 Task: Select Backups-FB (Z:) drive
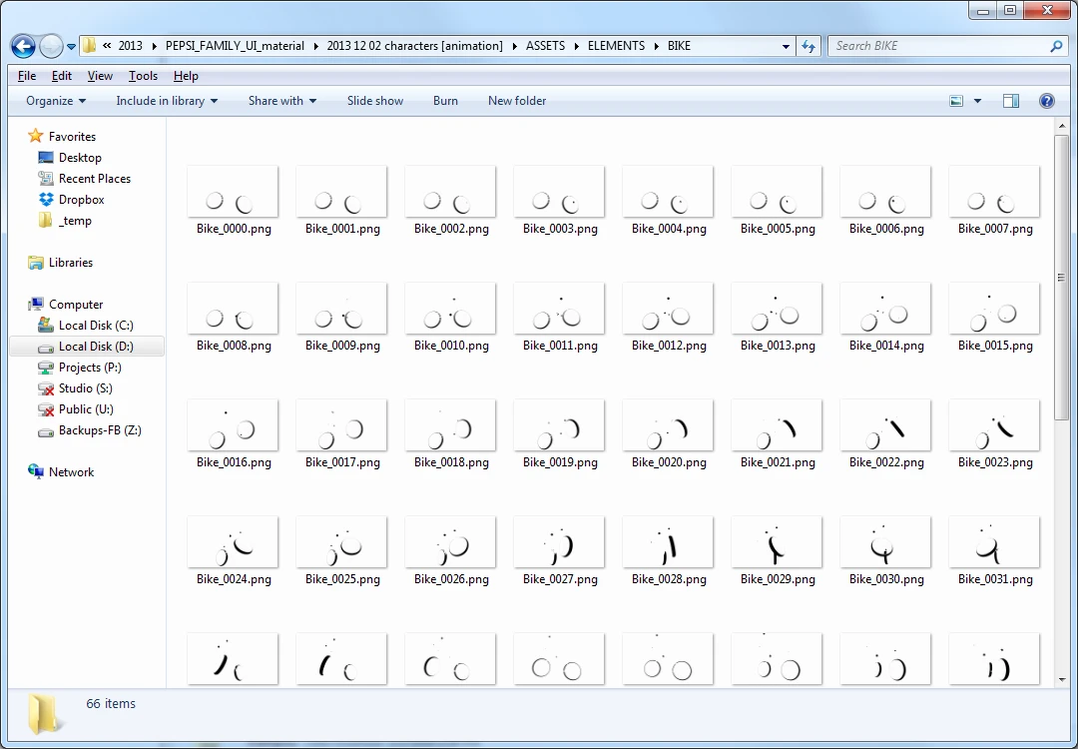coord(90,429)
